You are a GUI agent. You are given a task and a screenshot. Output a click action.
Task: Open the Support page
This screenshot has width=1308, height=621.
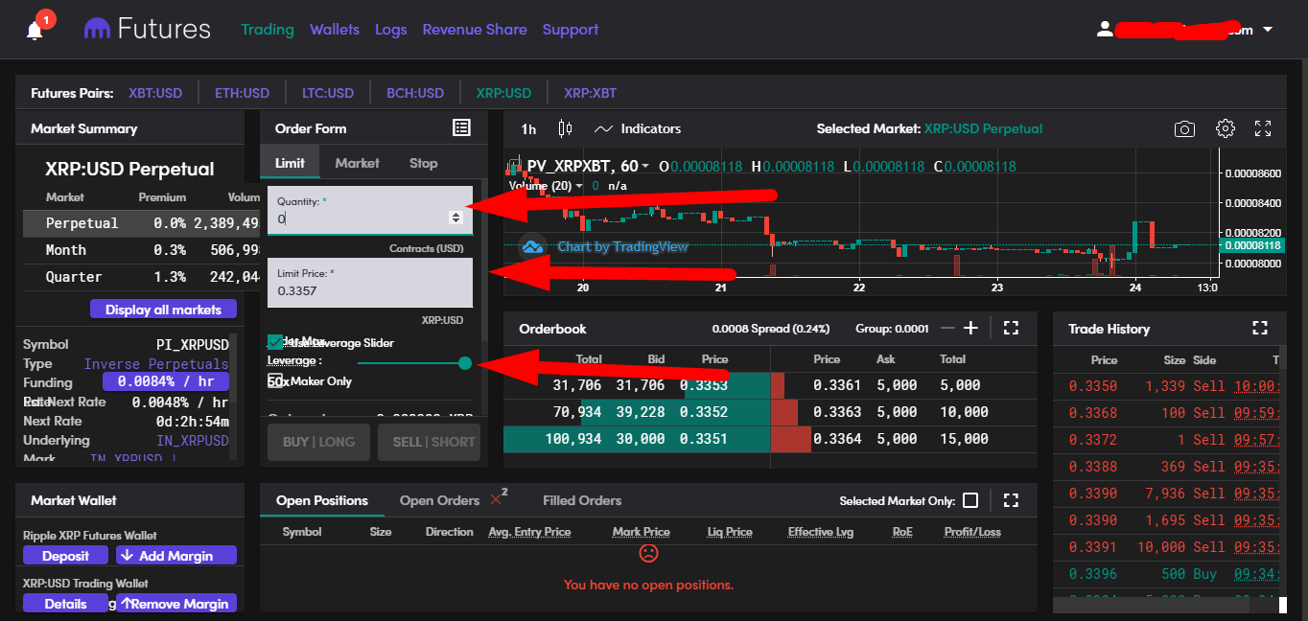click(x=571, y=30)
